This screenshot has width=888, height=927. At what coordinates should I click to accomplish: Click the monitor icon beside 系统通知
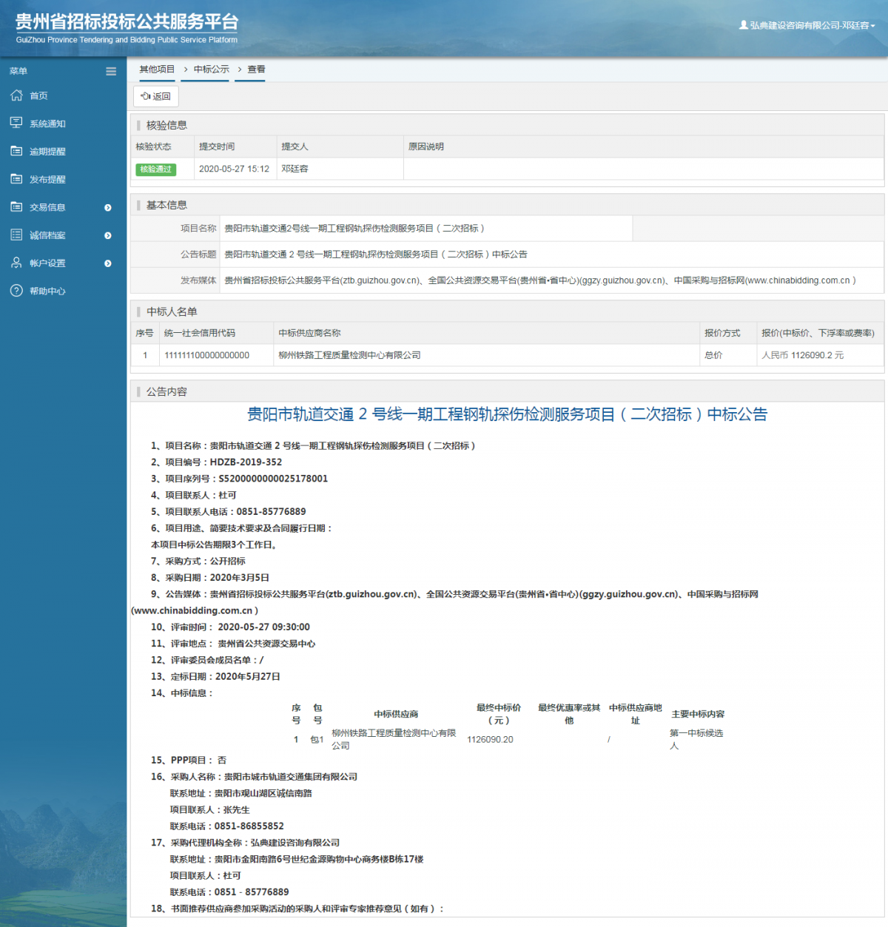[16, 123]
